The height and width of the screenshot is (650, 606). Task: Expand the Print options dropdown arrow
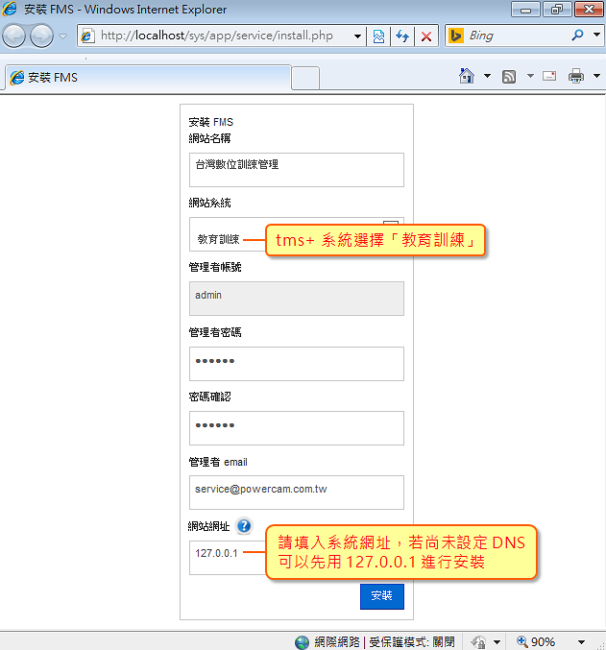pyautogui.click(x=596, y=76)
